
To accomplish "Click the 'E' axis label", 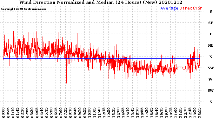I will pyautogui.click(x=211, y=34).
